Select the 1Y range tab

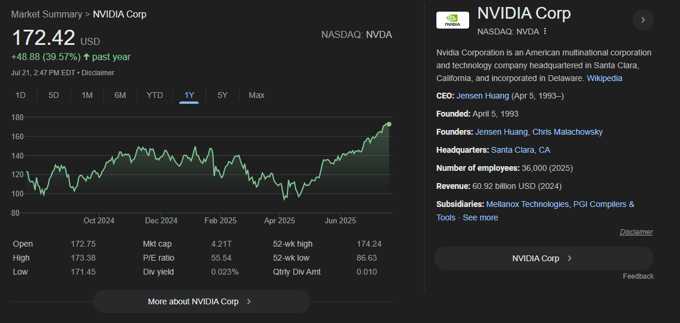(x=189, y=95)
